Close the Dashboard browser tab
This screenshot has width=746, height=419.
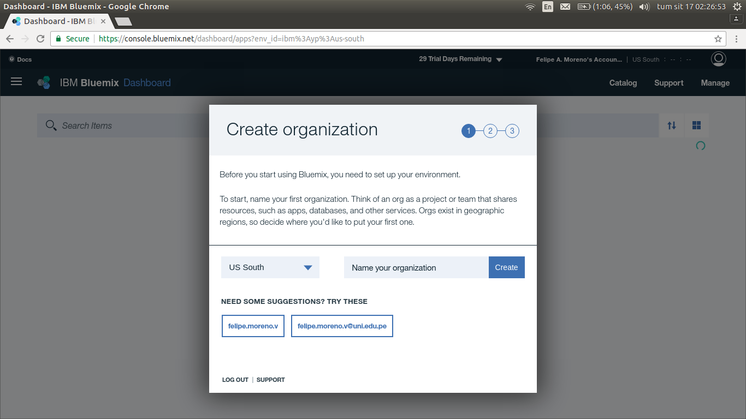103,21
